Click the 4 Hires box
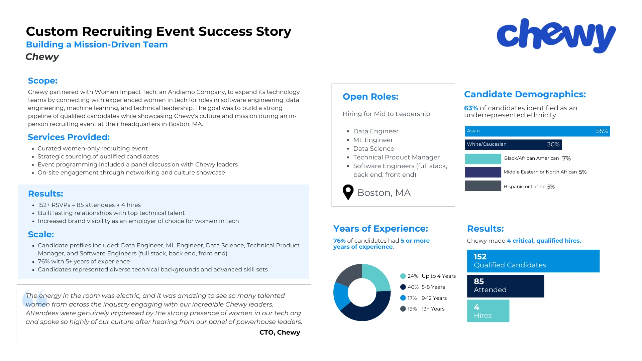Viewport: 642px width, 361px height. pos(488,311)
